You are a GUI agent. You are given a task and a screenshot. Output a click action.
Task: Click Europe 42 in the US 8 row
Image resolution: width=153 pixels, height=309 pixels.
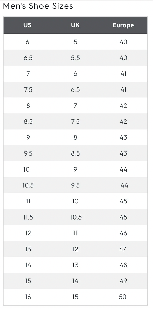[123, 106]
